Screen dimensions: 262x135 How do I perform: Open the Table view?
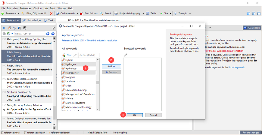click(151, 13)
